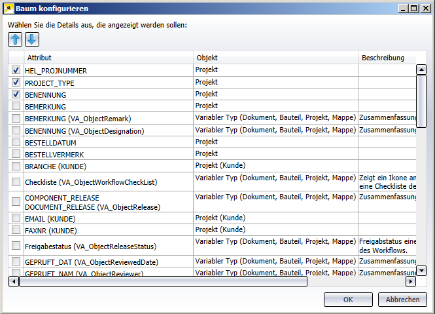435x314 pixels.
Task: Enable the BESTELLDATUM checkbox
Action: click(16, 142)
